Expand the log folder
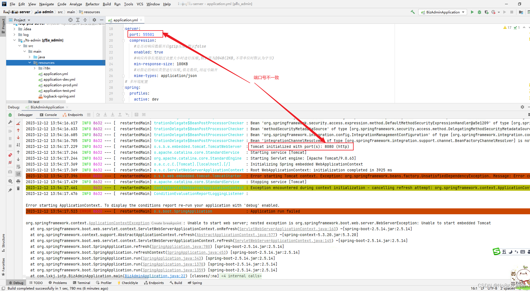This screenshot has height=291, width=530. pos(14,34)
